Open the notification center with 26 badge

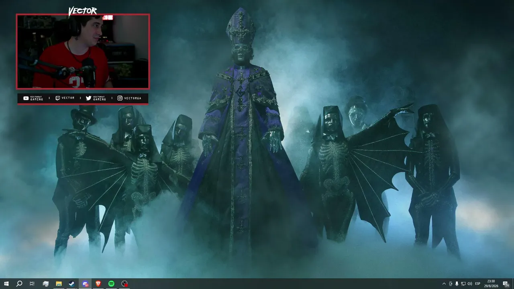coord(506,284)
